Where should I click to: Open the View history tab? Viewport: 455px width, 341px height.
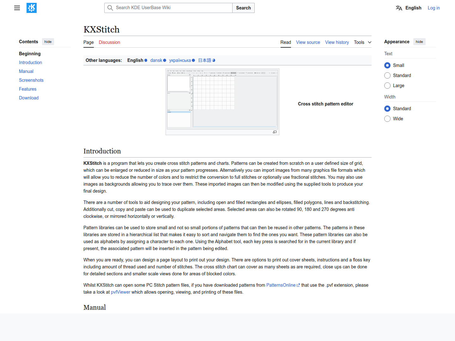tap(337, 42)
